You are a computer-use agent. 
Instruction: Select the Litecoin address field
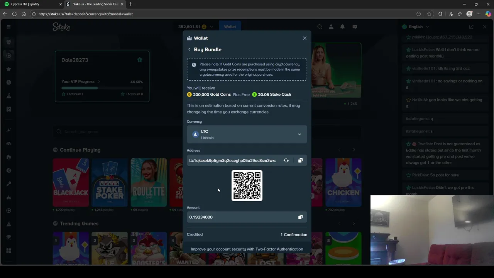233,160
